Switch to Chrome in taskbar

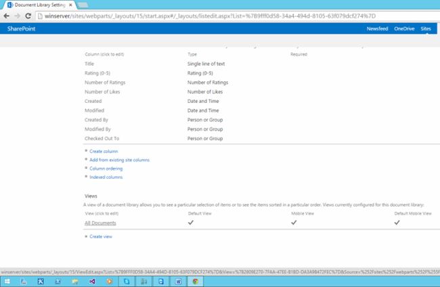(x=196, y=282)
